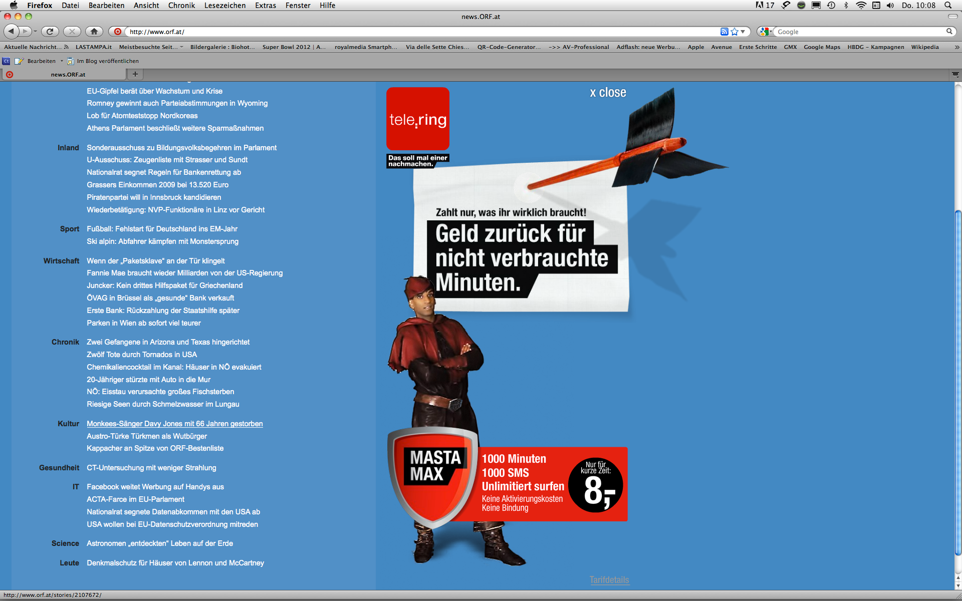
Task: Open the Ansicht menu
Action: coord(146,5)
